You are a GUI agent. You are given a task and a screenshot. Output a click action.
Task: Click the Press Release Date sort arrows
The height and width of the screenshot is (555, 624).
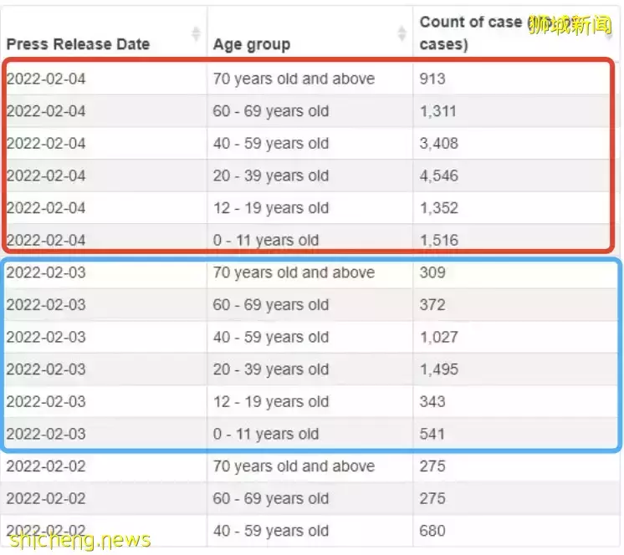coord(196,33)
